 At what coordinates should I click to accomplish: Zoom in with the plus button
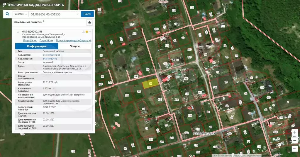point(294,132)
